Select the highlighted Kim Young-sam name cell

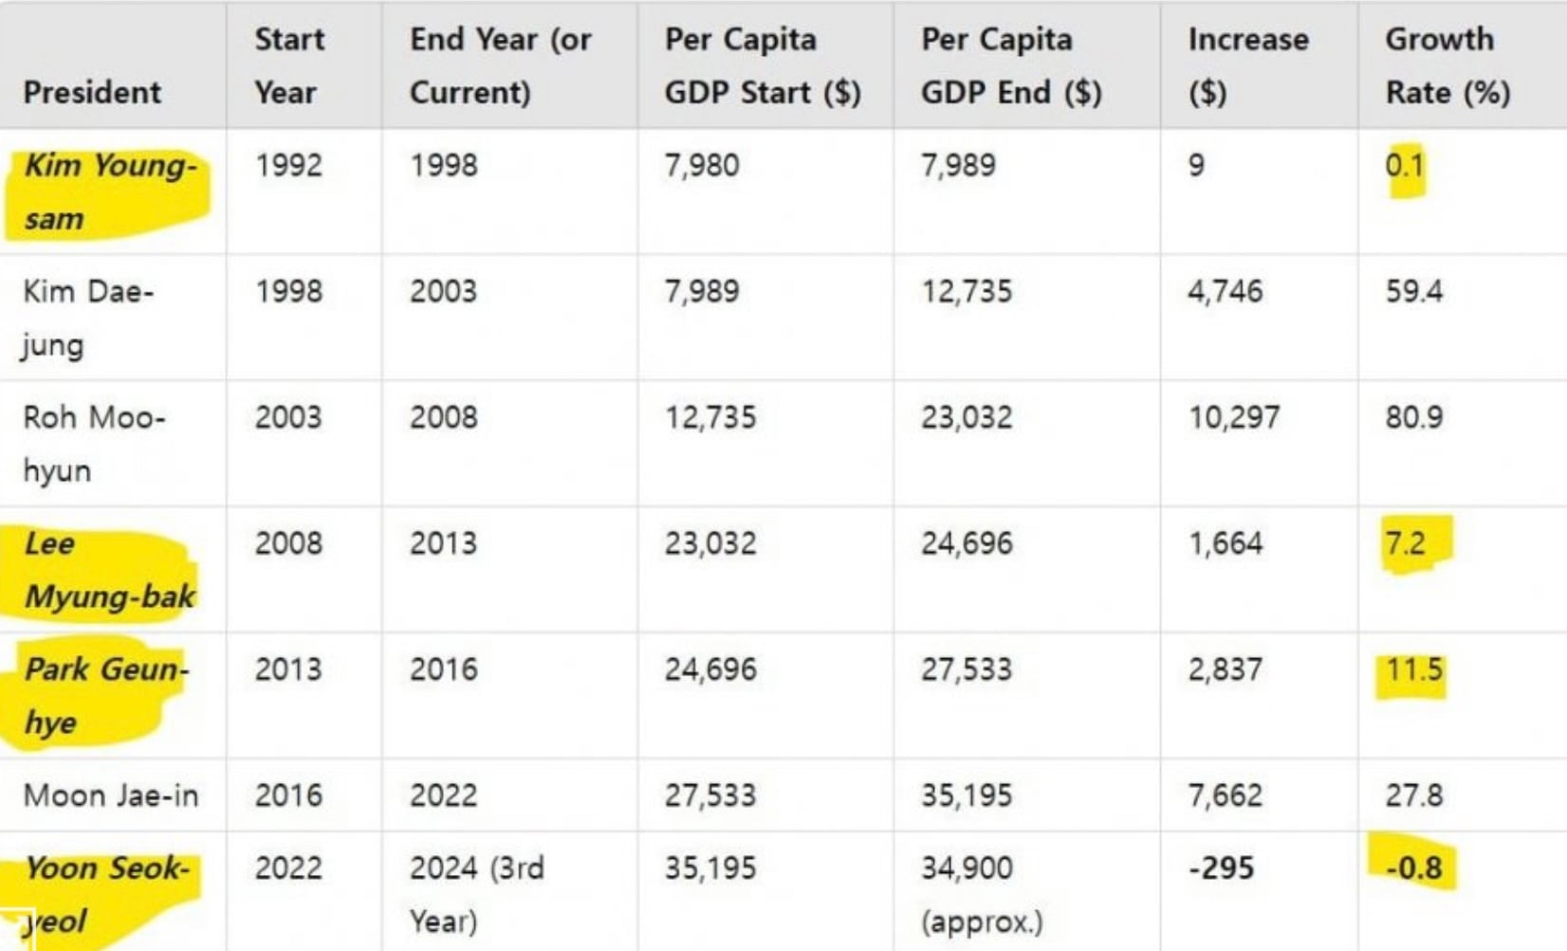point(110,192)
